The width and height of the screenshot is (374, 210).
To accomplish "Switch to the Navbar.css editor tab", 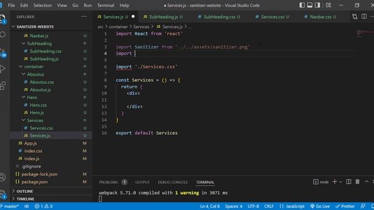I will coord(320,17).
